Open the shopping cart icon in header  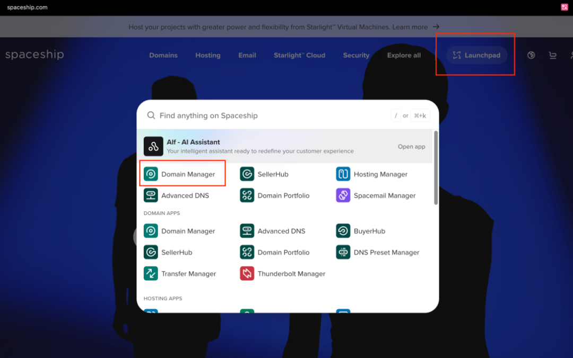(552, 55)
